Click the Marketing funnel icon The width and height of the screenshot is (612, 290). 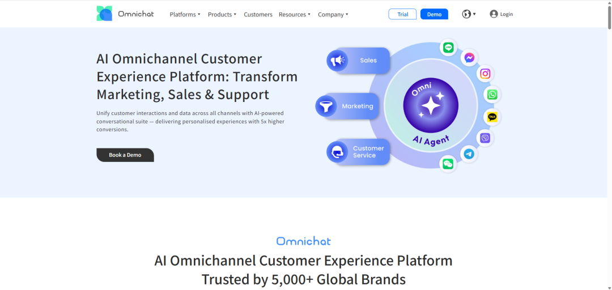(x=326, y=106)
